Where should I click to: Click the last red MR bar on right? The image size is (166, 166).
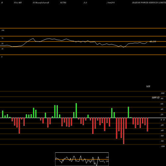click(x=147, y=124)
